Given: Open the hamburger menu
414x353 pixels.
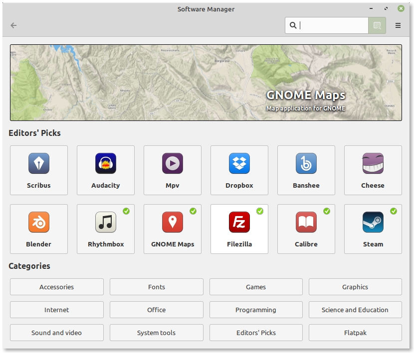Looking at the screenshot, I should pyautogui.click(x=398, y=25).
